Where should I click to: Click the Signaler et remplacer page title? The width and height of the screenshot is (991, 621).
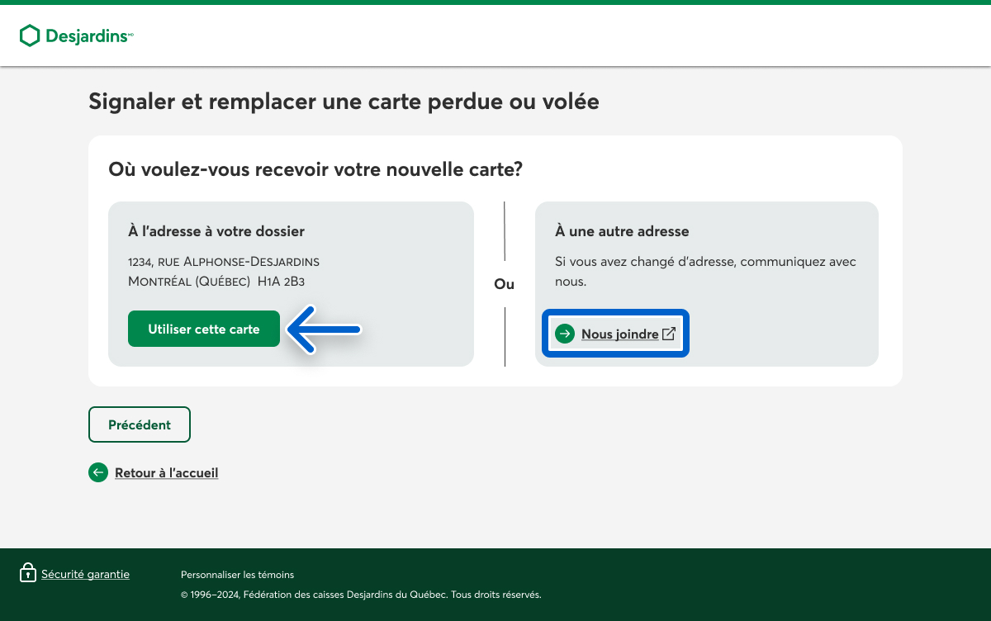344,102
